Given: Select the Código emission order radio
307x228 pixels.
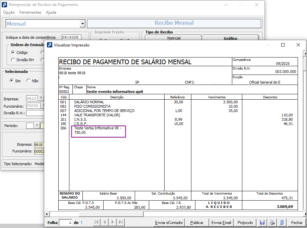Looking at the screenshot, I should point(13,52).
